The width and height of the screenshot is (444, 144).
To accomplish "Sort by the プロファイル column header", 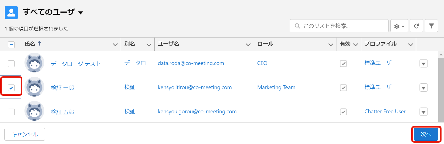I will (380, 44).
